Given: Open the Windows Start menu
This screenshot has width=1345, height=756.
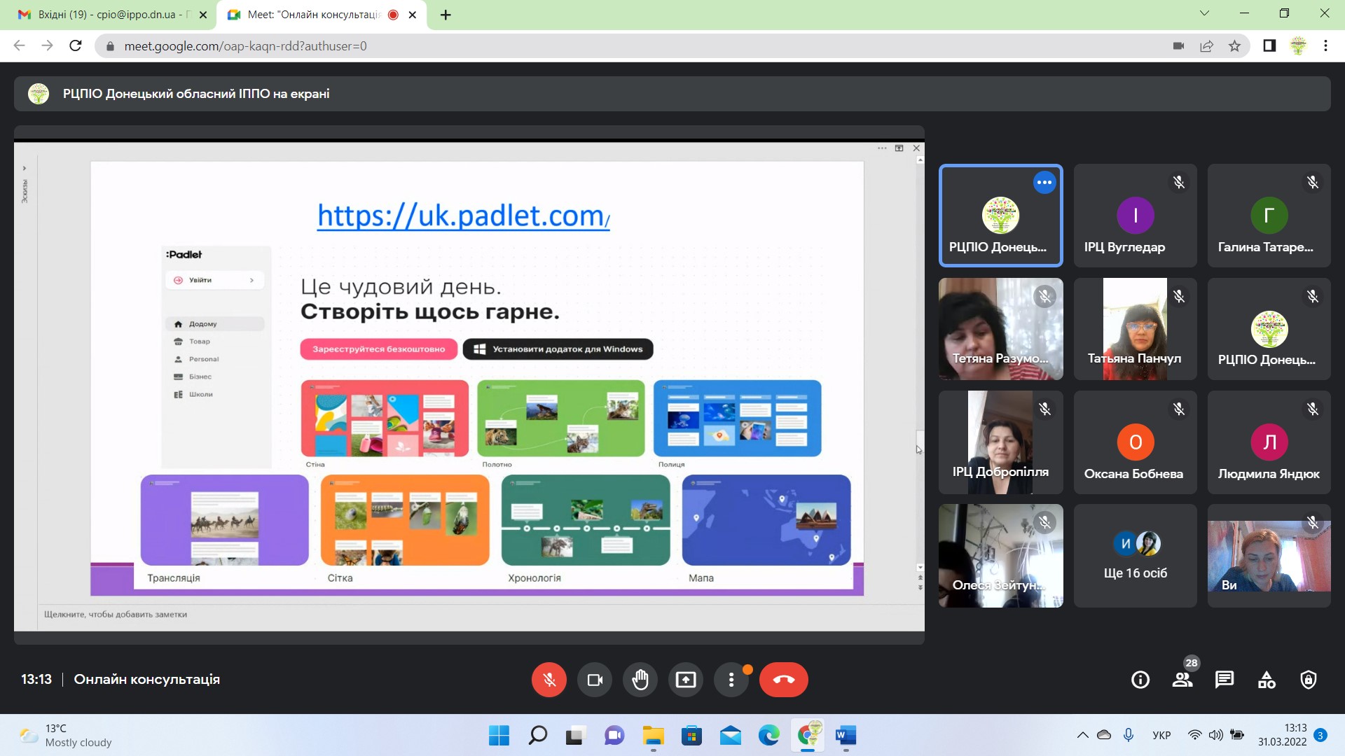Looking at the screenshot, I should point(499,736).
